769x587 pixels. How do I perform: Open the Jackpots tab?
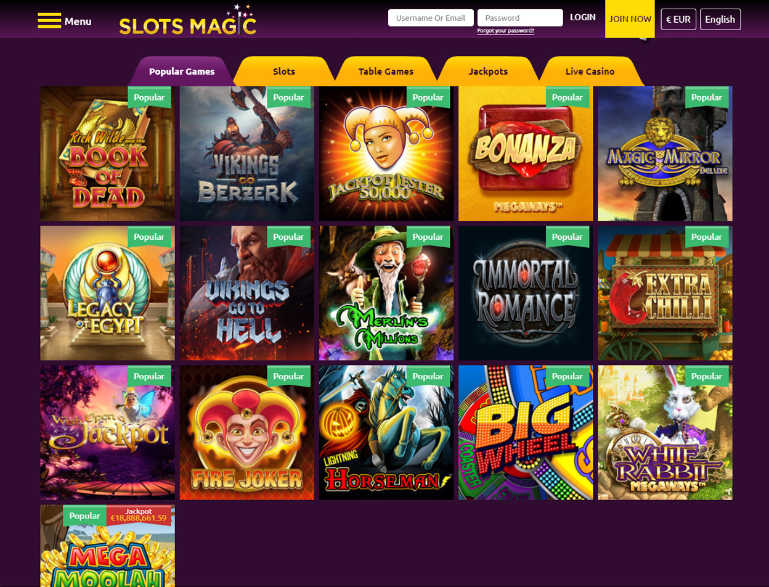[488, 72]
